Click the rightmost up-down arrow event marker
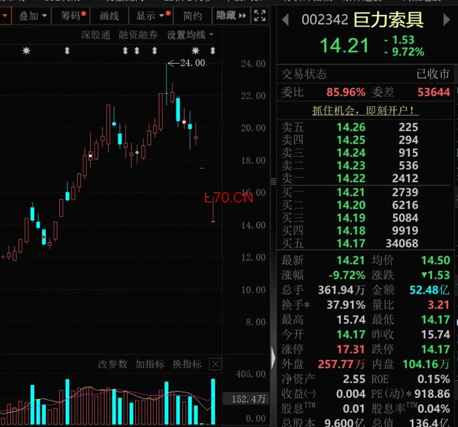The height and width of the screenshot is (427, 458). pyautogui.click(x=213, y=51)
